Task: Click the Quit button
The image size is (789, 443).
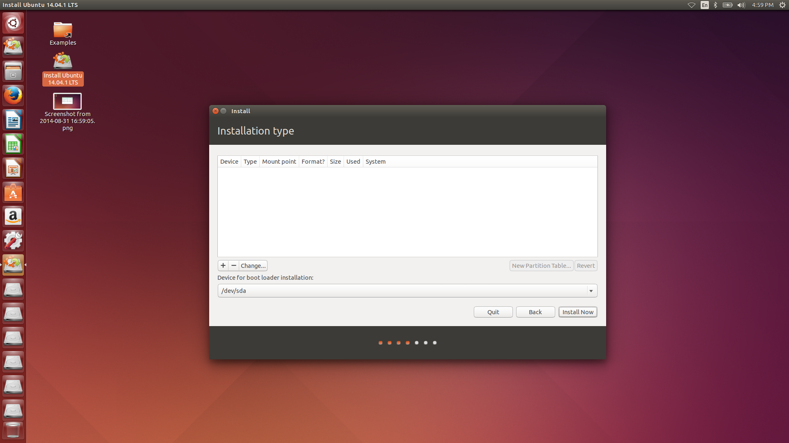Action: [x=493, y=312]
